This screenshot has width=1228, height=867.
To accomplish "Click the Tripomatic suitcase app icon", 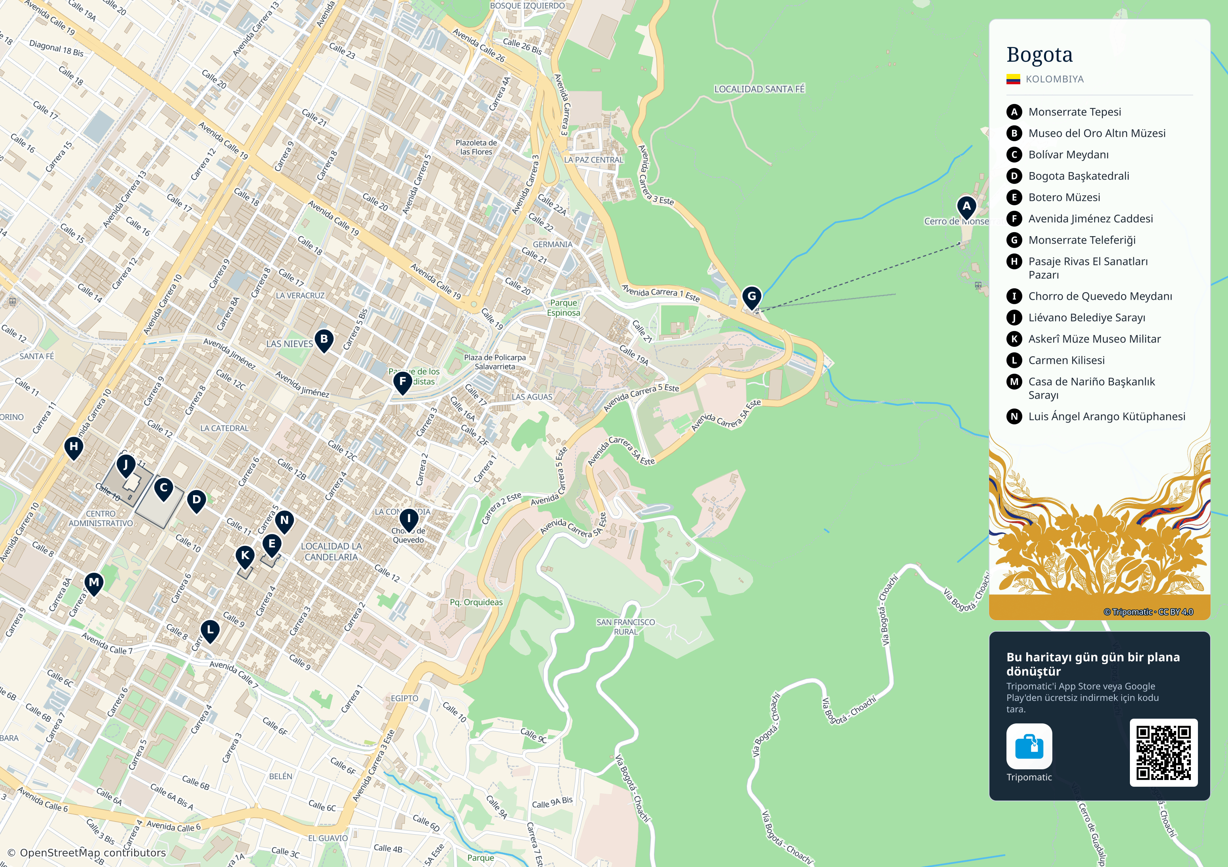I will tap(1029, 746).
